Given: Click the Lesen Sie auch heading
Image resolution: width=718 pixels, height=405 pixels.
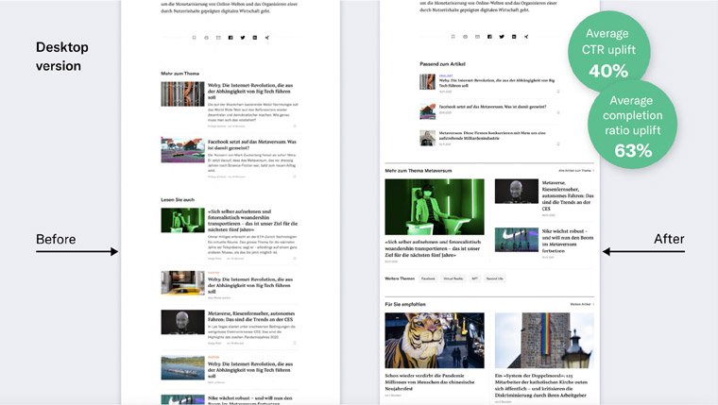Looking at the screenshot, I should click(x=178, y=200).
